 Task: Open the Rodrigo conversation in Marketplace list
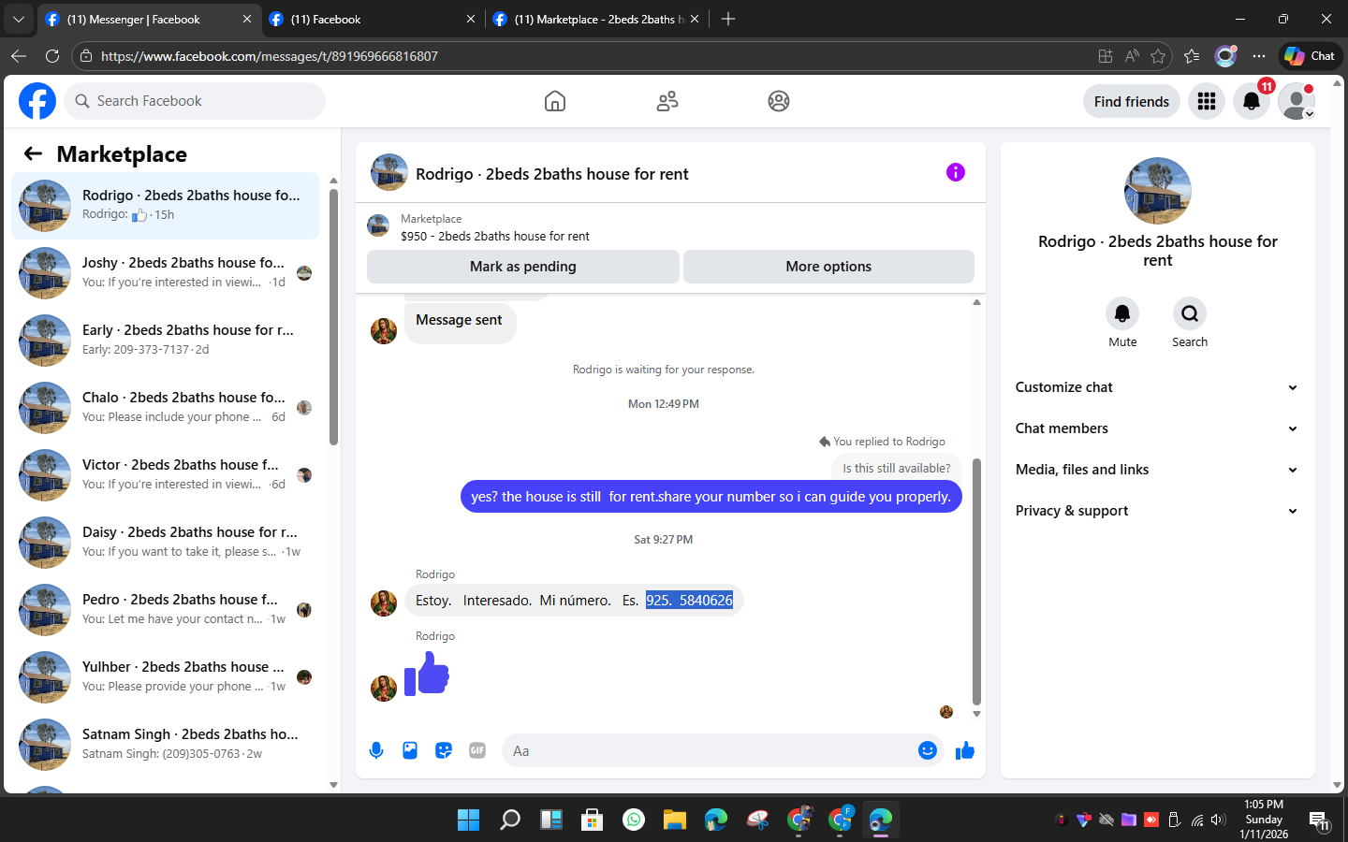coord(165,206)
